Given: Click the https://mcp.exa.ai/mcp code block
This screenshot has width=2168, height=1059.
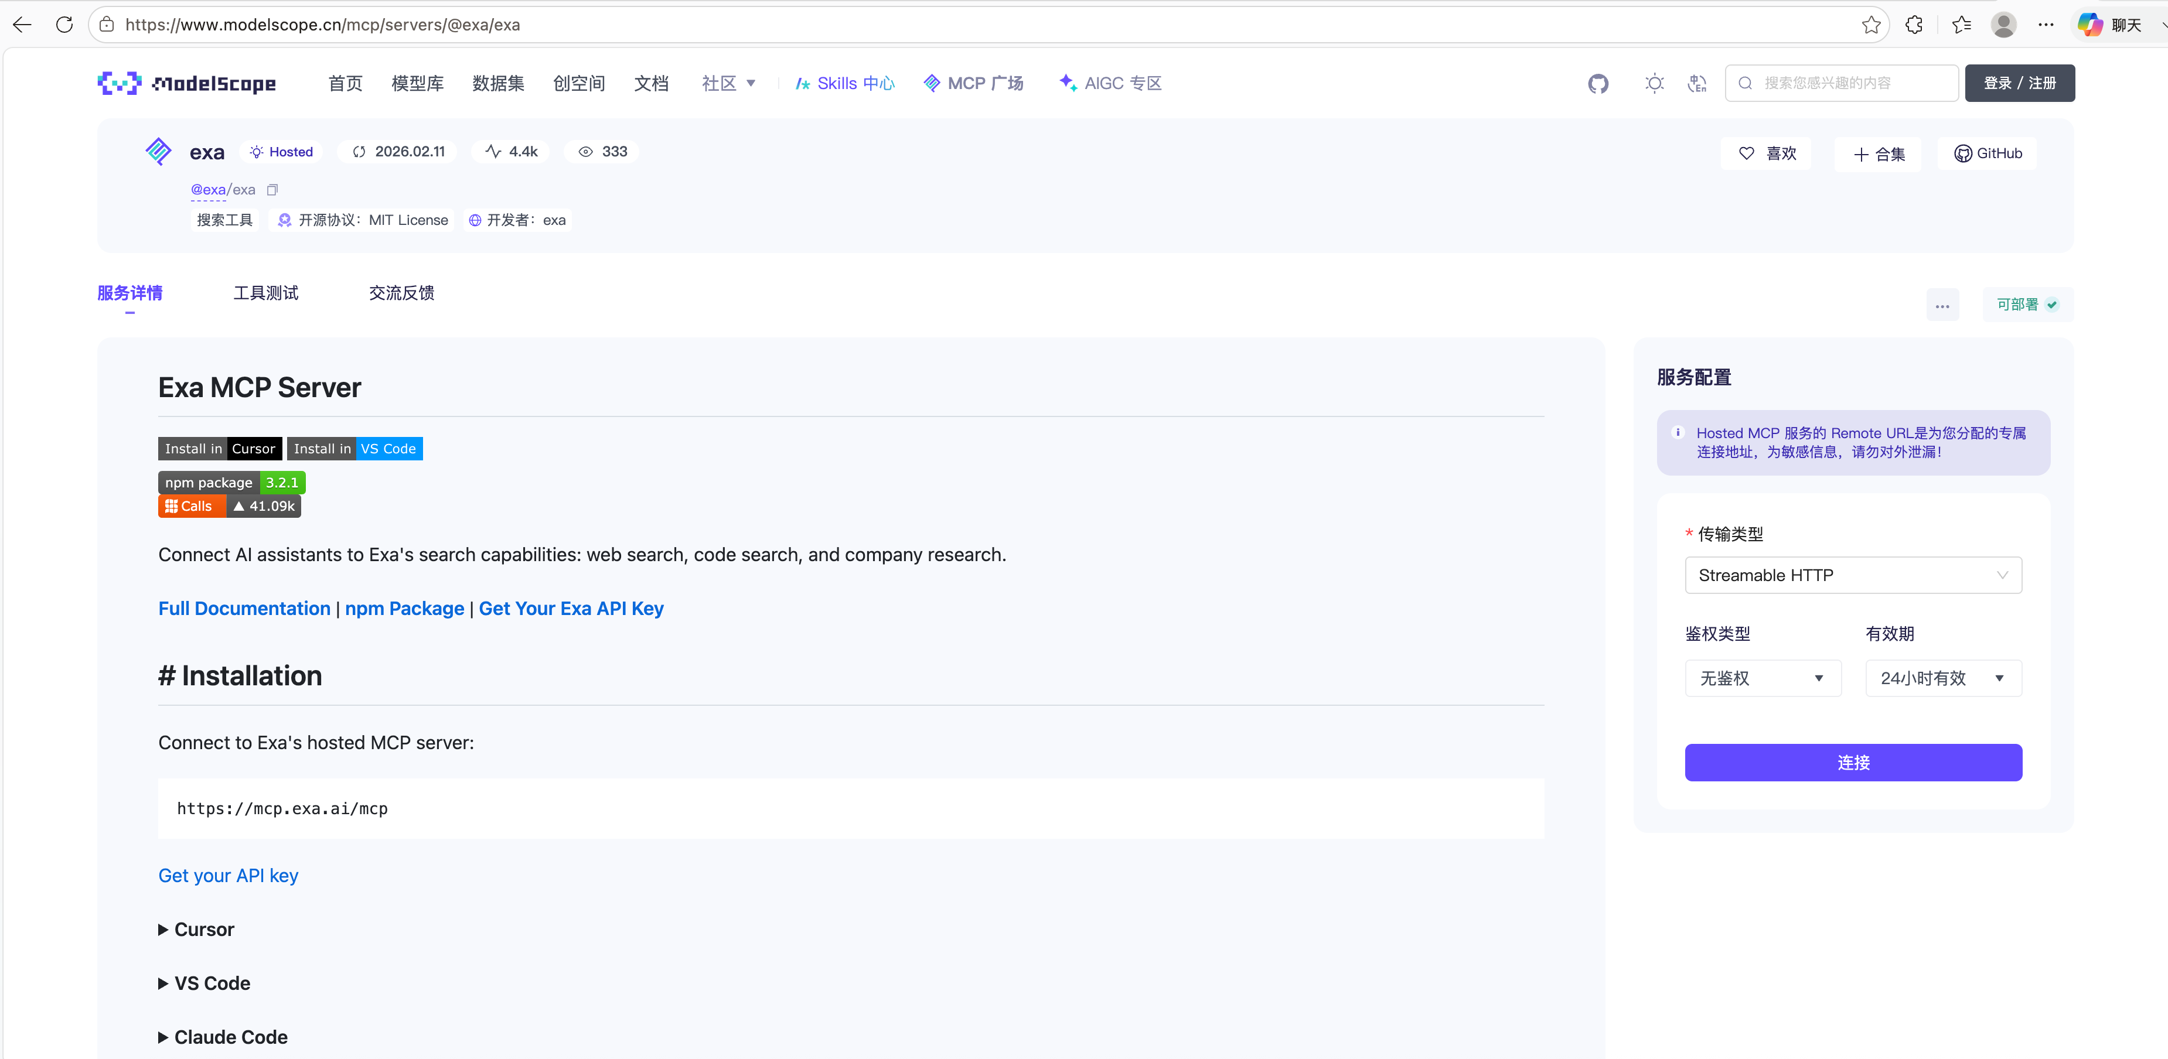Looking at the screenshot, I should (851, 808).
